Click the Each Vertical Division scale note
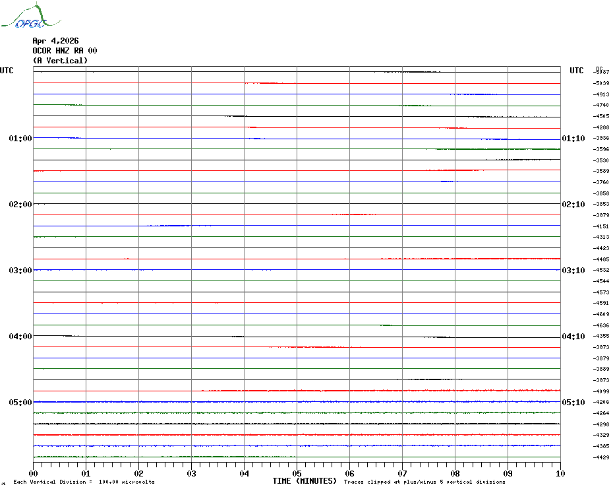 [84, 482]
